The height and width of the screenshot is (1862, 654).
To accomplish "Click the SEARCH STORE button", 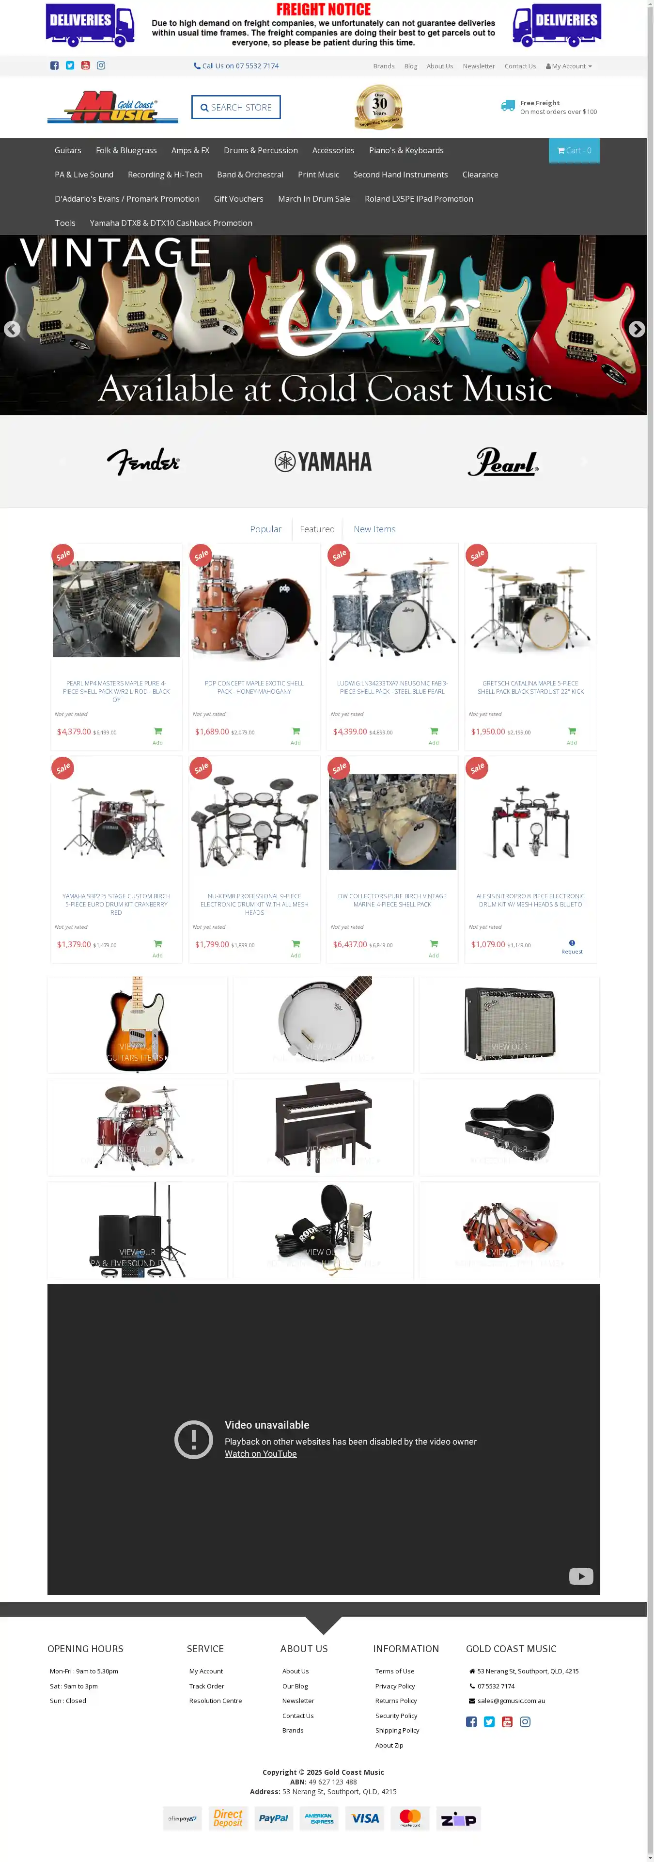I will 236,107.
